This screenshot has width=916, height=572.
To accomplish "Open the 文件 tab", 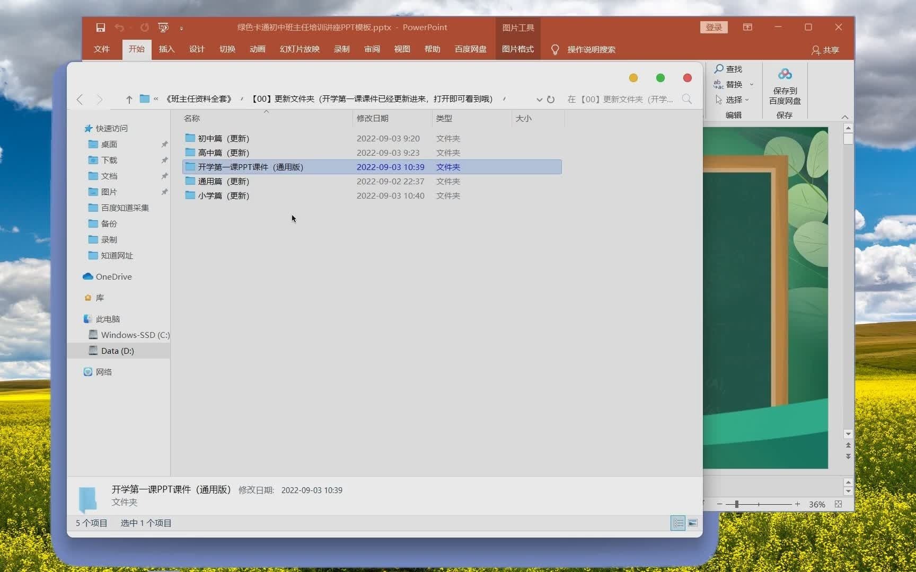I will tap(101, 49).
